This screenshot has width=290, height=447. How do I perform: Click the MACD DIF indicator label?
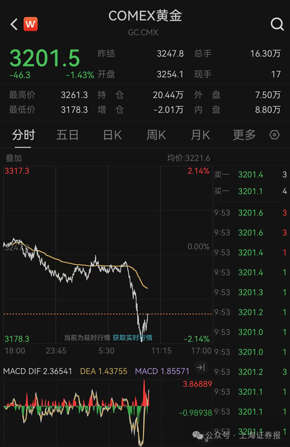[x=37, y=371]
